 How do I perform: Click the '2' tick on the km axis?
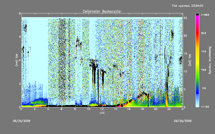20,84
